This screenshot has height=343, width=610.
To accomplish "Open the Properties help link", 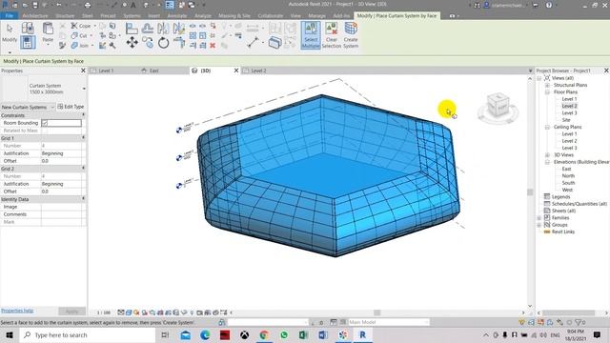I will pyautogui.click(x=17, y=311).
